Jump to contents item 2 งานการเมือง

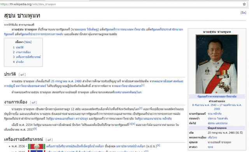[23, 52]
